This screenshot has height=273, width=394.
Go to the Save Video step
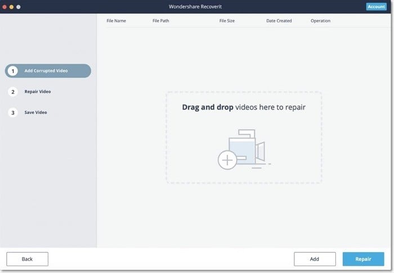pyautogui.click(x=35, y=112)
